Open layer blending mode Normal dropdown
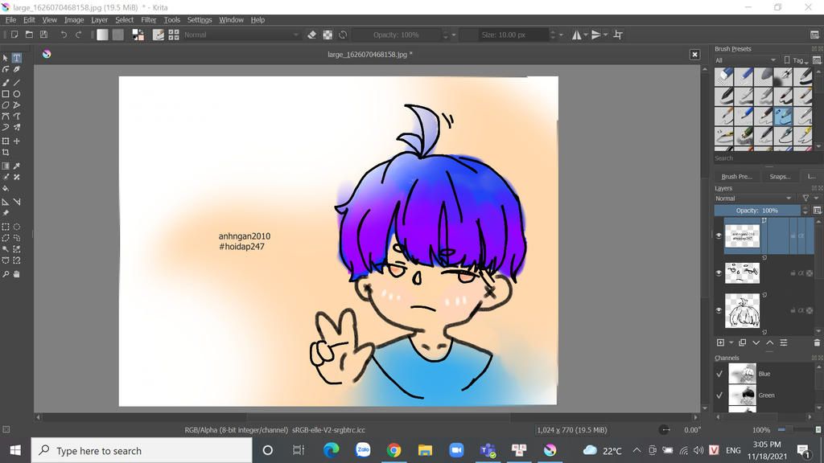This screenshot has width=824, height=463. click(753, 199)
